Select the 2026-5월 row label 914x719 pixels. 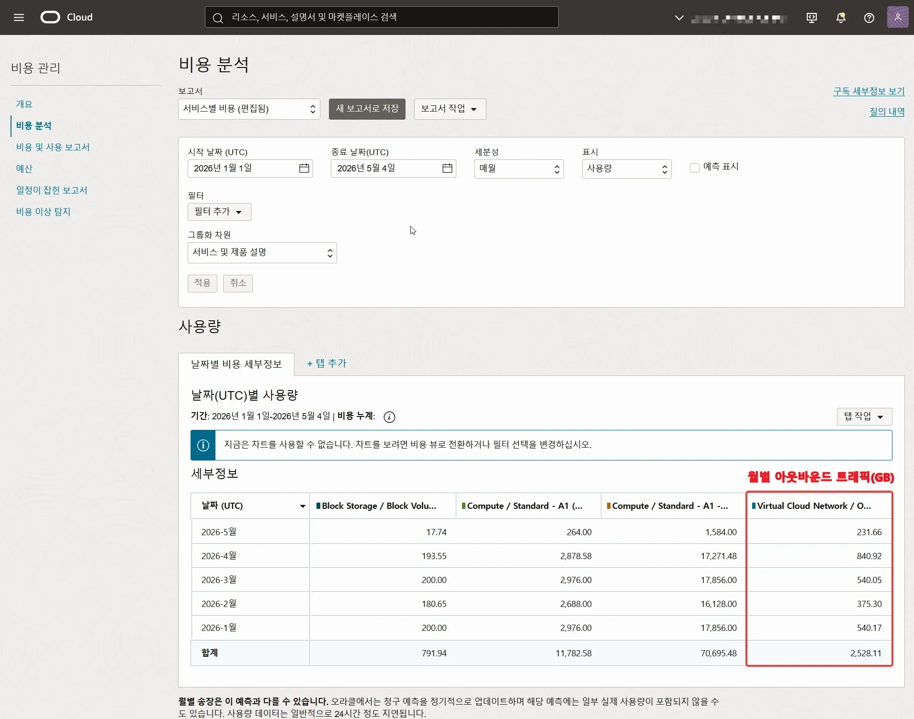[219, 532]
